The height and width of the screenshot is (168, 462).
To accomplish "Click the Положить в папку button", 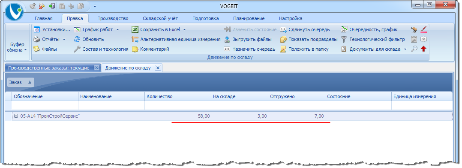I will (304, 49).
